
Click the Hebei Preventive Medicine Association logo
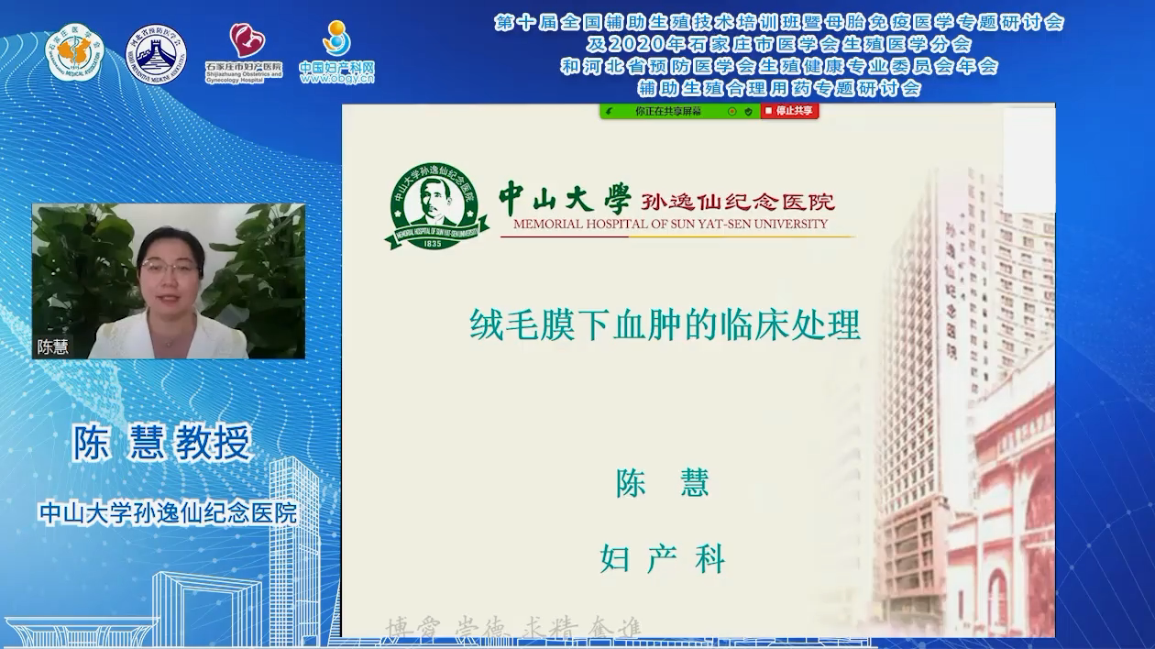click(155, 52)
